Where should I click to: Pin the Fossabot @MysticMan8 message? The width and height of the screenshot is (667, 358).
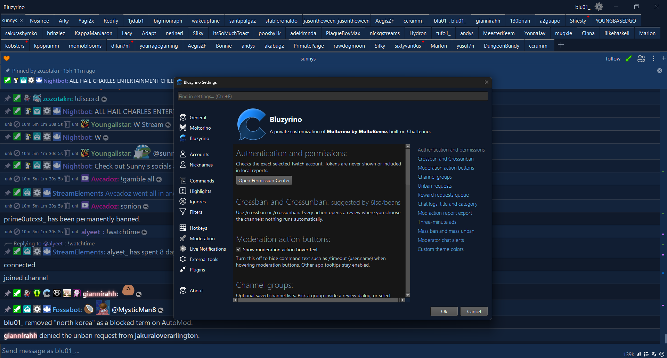click(7, 309)
